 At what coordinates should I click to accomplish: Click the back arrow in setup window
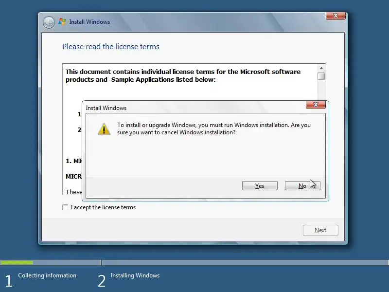click(49, 22)
